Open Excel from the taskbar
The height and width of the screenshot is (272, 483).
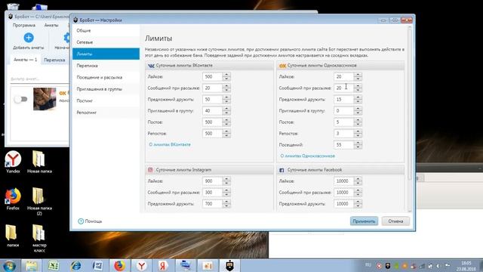pos(54,265)
